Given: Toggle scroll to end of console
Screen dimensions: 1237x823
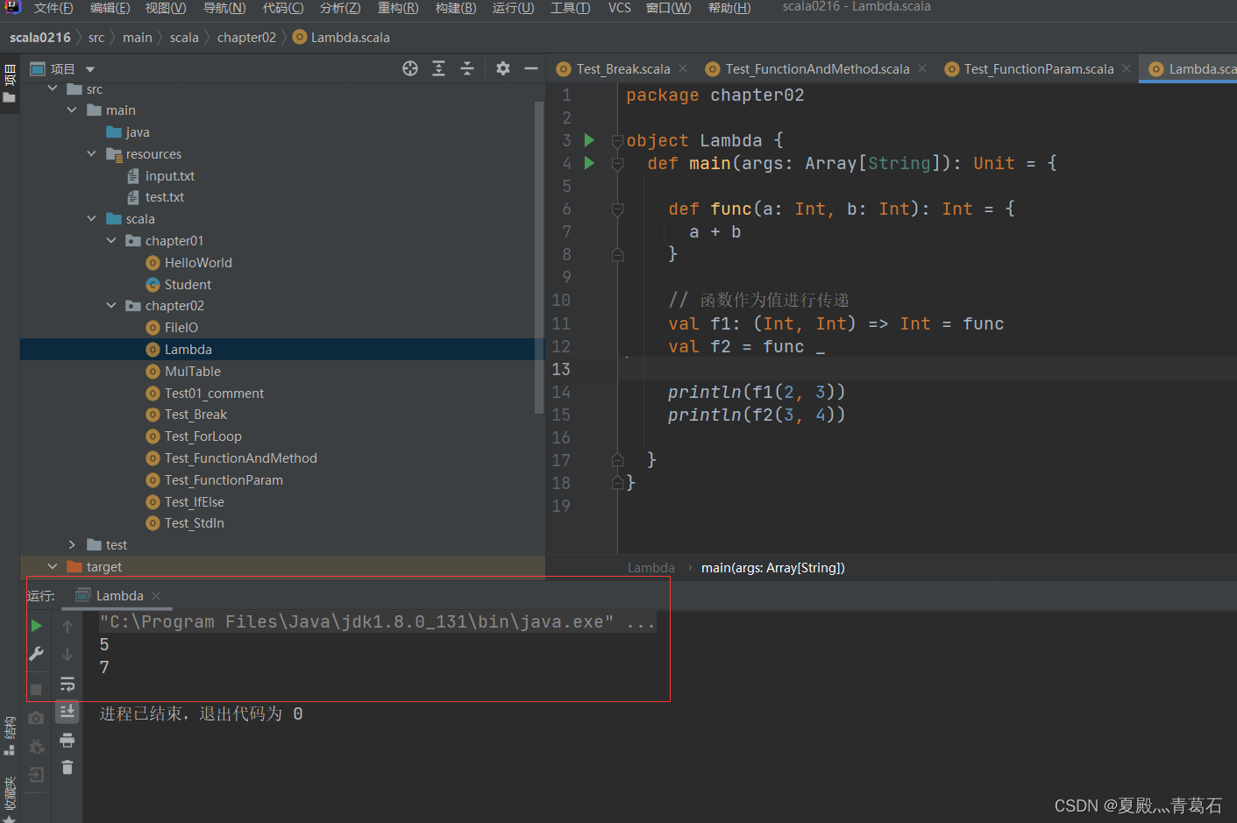Looking at the screenshot, I should coord(68,711).
